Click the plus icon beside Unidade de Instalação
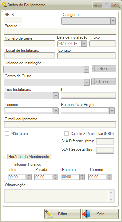The height and width of the screenshot is (222, 122). [95, 69]
